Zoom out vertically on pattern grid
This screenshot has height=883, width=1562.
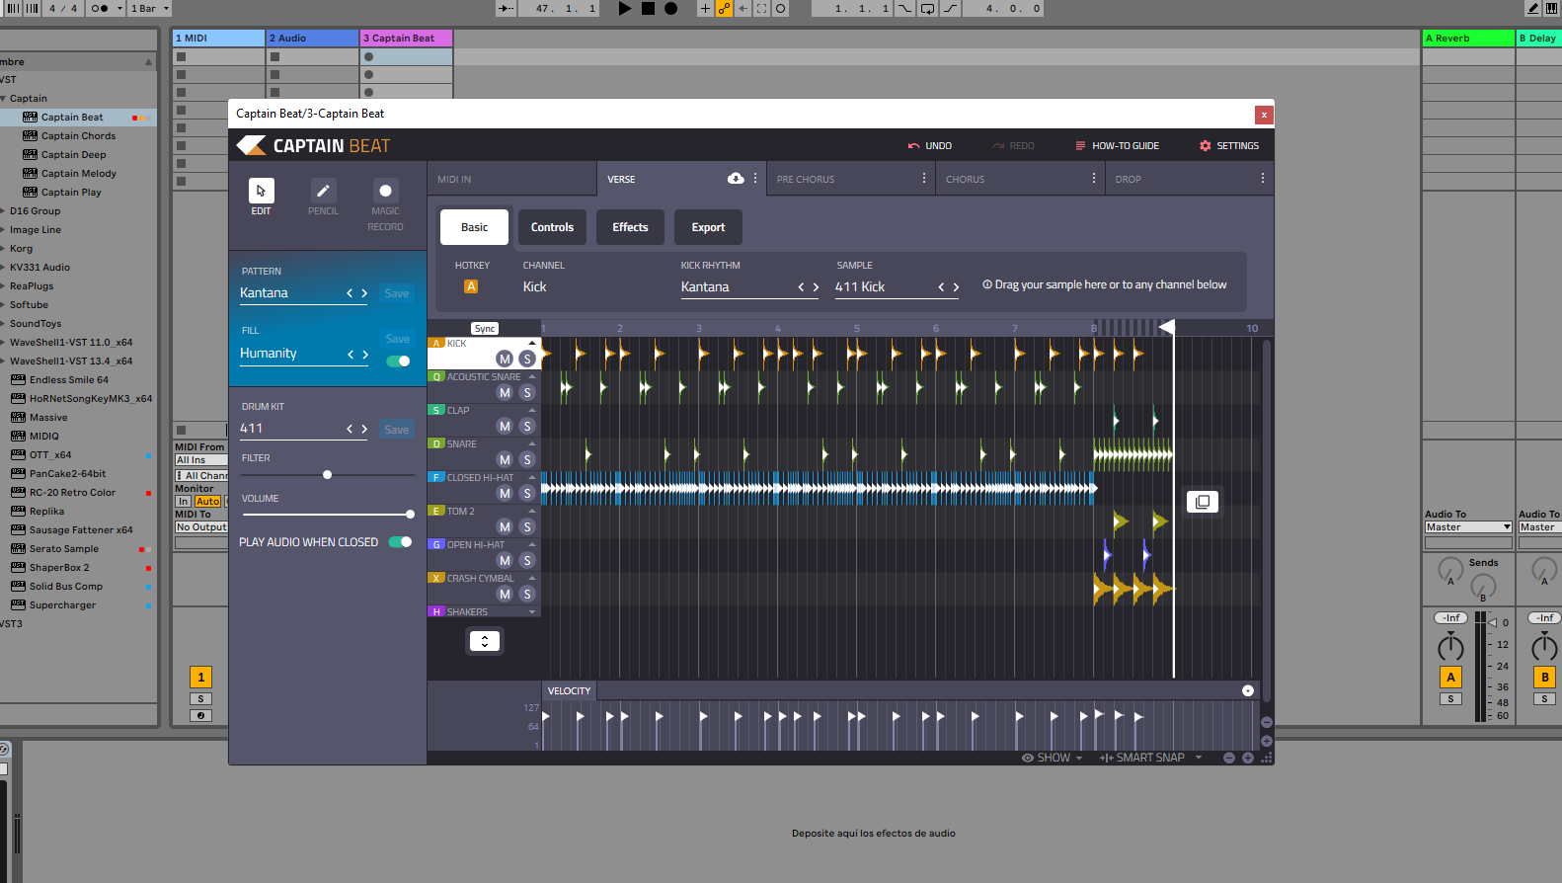click(1267, 722)
